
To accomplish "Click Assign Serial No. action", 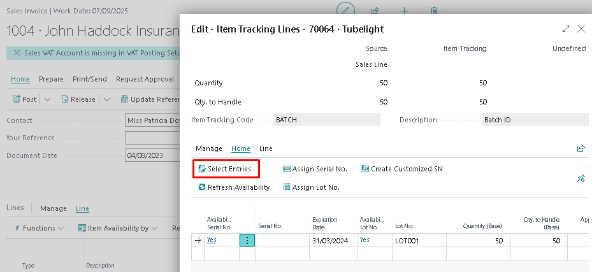I will [315, 169].
